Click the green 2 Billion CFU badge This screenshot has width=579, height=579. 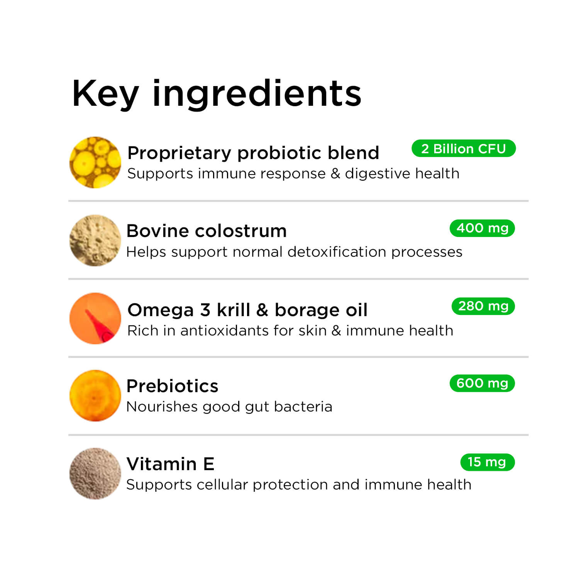[x=463, y=149]
